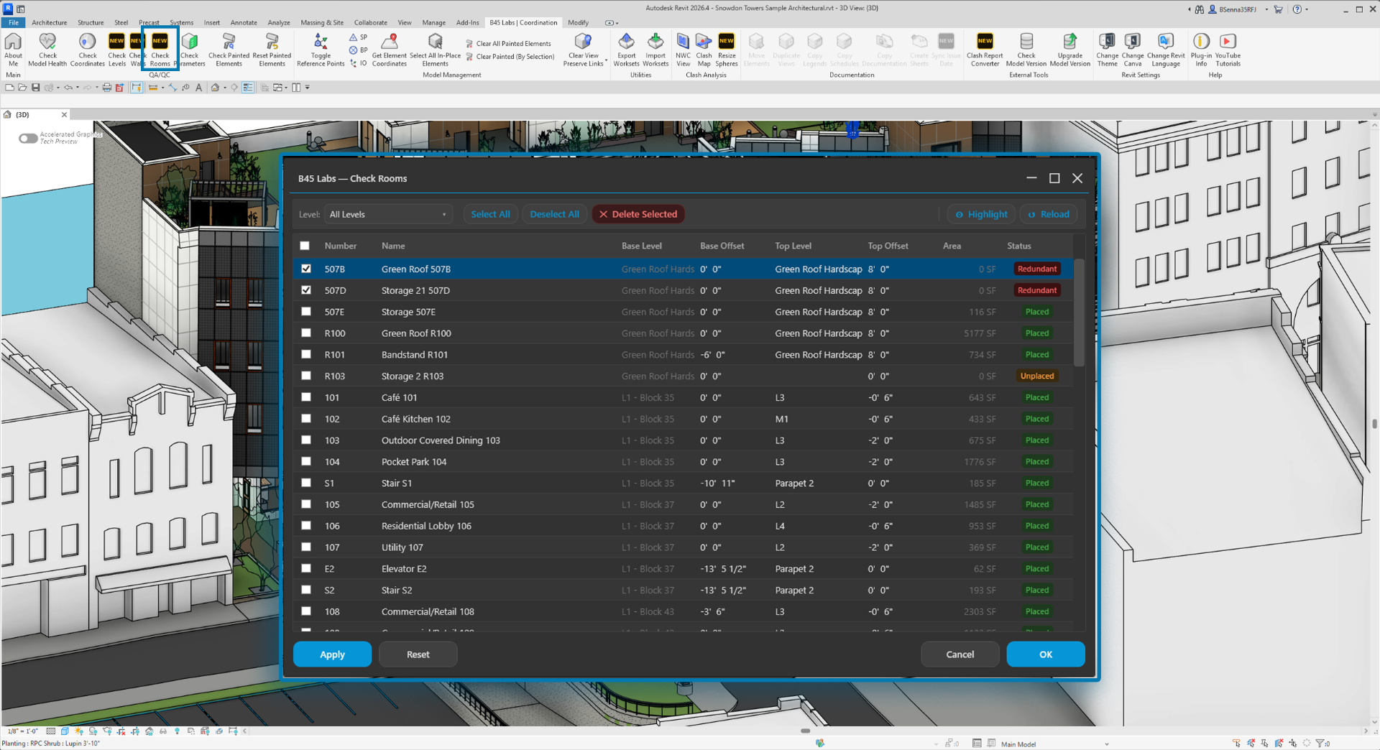This screenshot has height=750, width=1380.
Task: Launch the Check Coordinates tool
Action: click(x=88, y=50)
